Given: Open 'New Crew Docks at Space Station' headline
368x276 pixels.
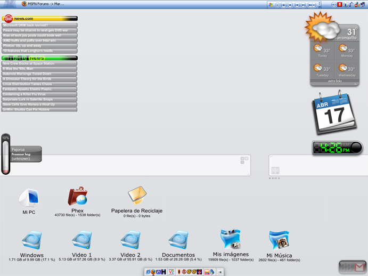Looking at the screenshot, I should point(39,63).
